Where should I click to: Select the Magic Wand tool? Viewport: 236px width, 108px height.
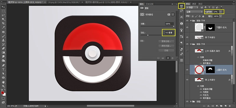(x=3, y=19)
